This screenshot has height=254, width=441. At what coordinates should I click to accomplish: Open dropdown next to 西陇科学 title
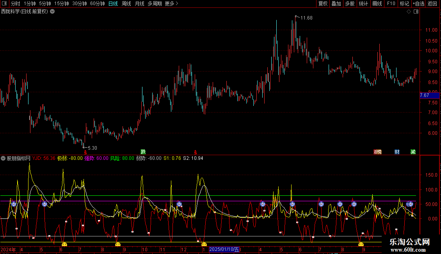(x=52, y=11)
